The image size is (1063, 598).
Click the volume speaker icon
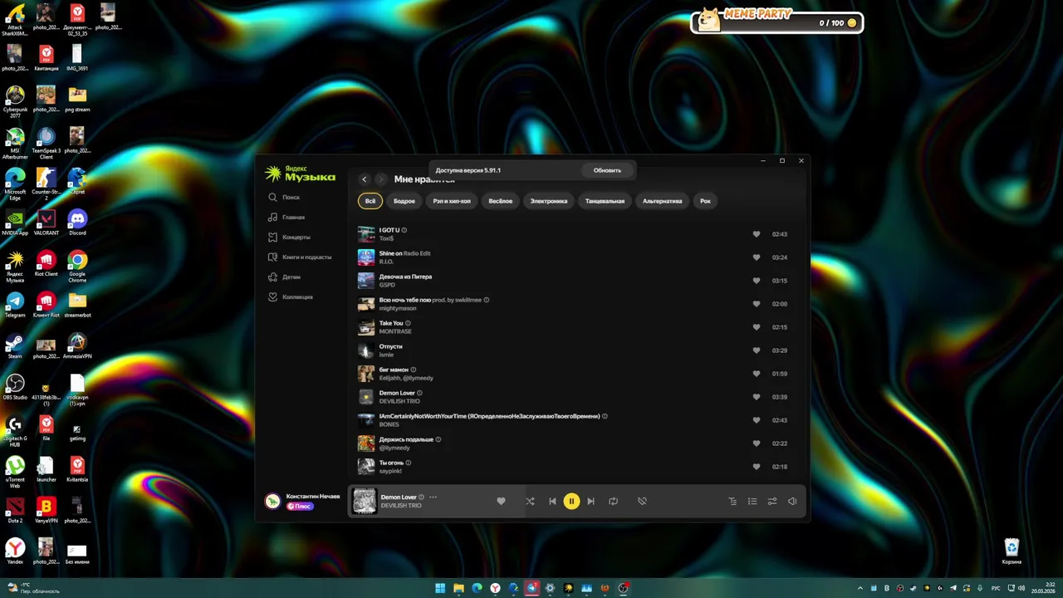click(x=792, y=501)
